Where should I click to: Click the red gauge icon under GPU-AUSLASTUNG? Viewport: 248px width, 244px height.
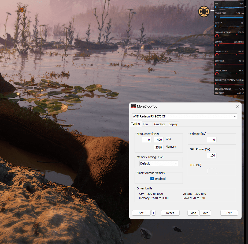tap(217, 36)
